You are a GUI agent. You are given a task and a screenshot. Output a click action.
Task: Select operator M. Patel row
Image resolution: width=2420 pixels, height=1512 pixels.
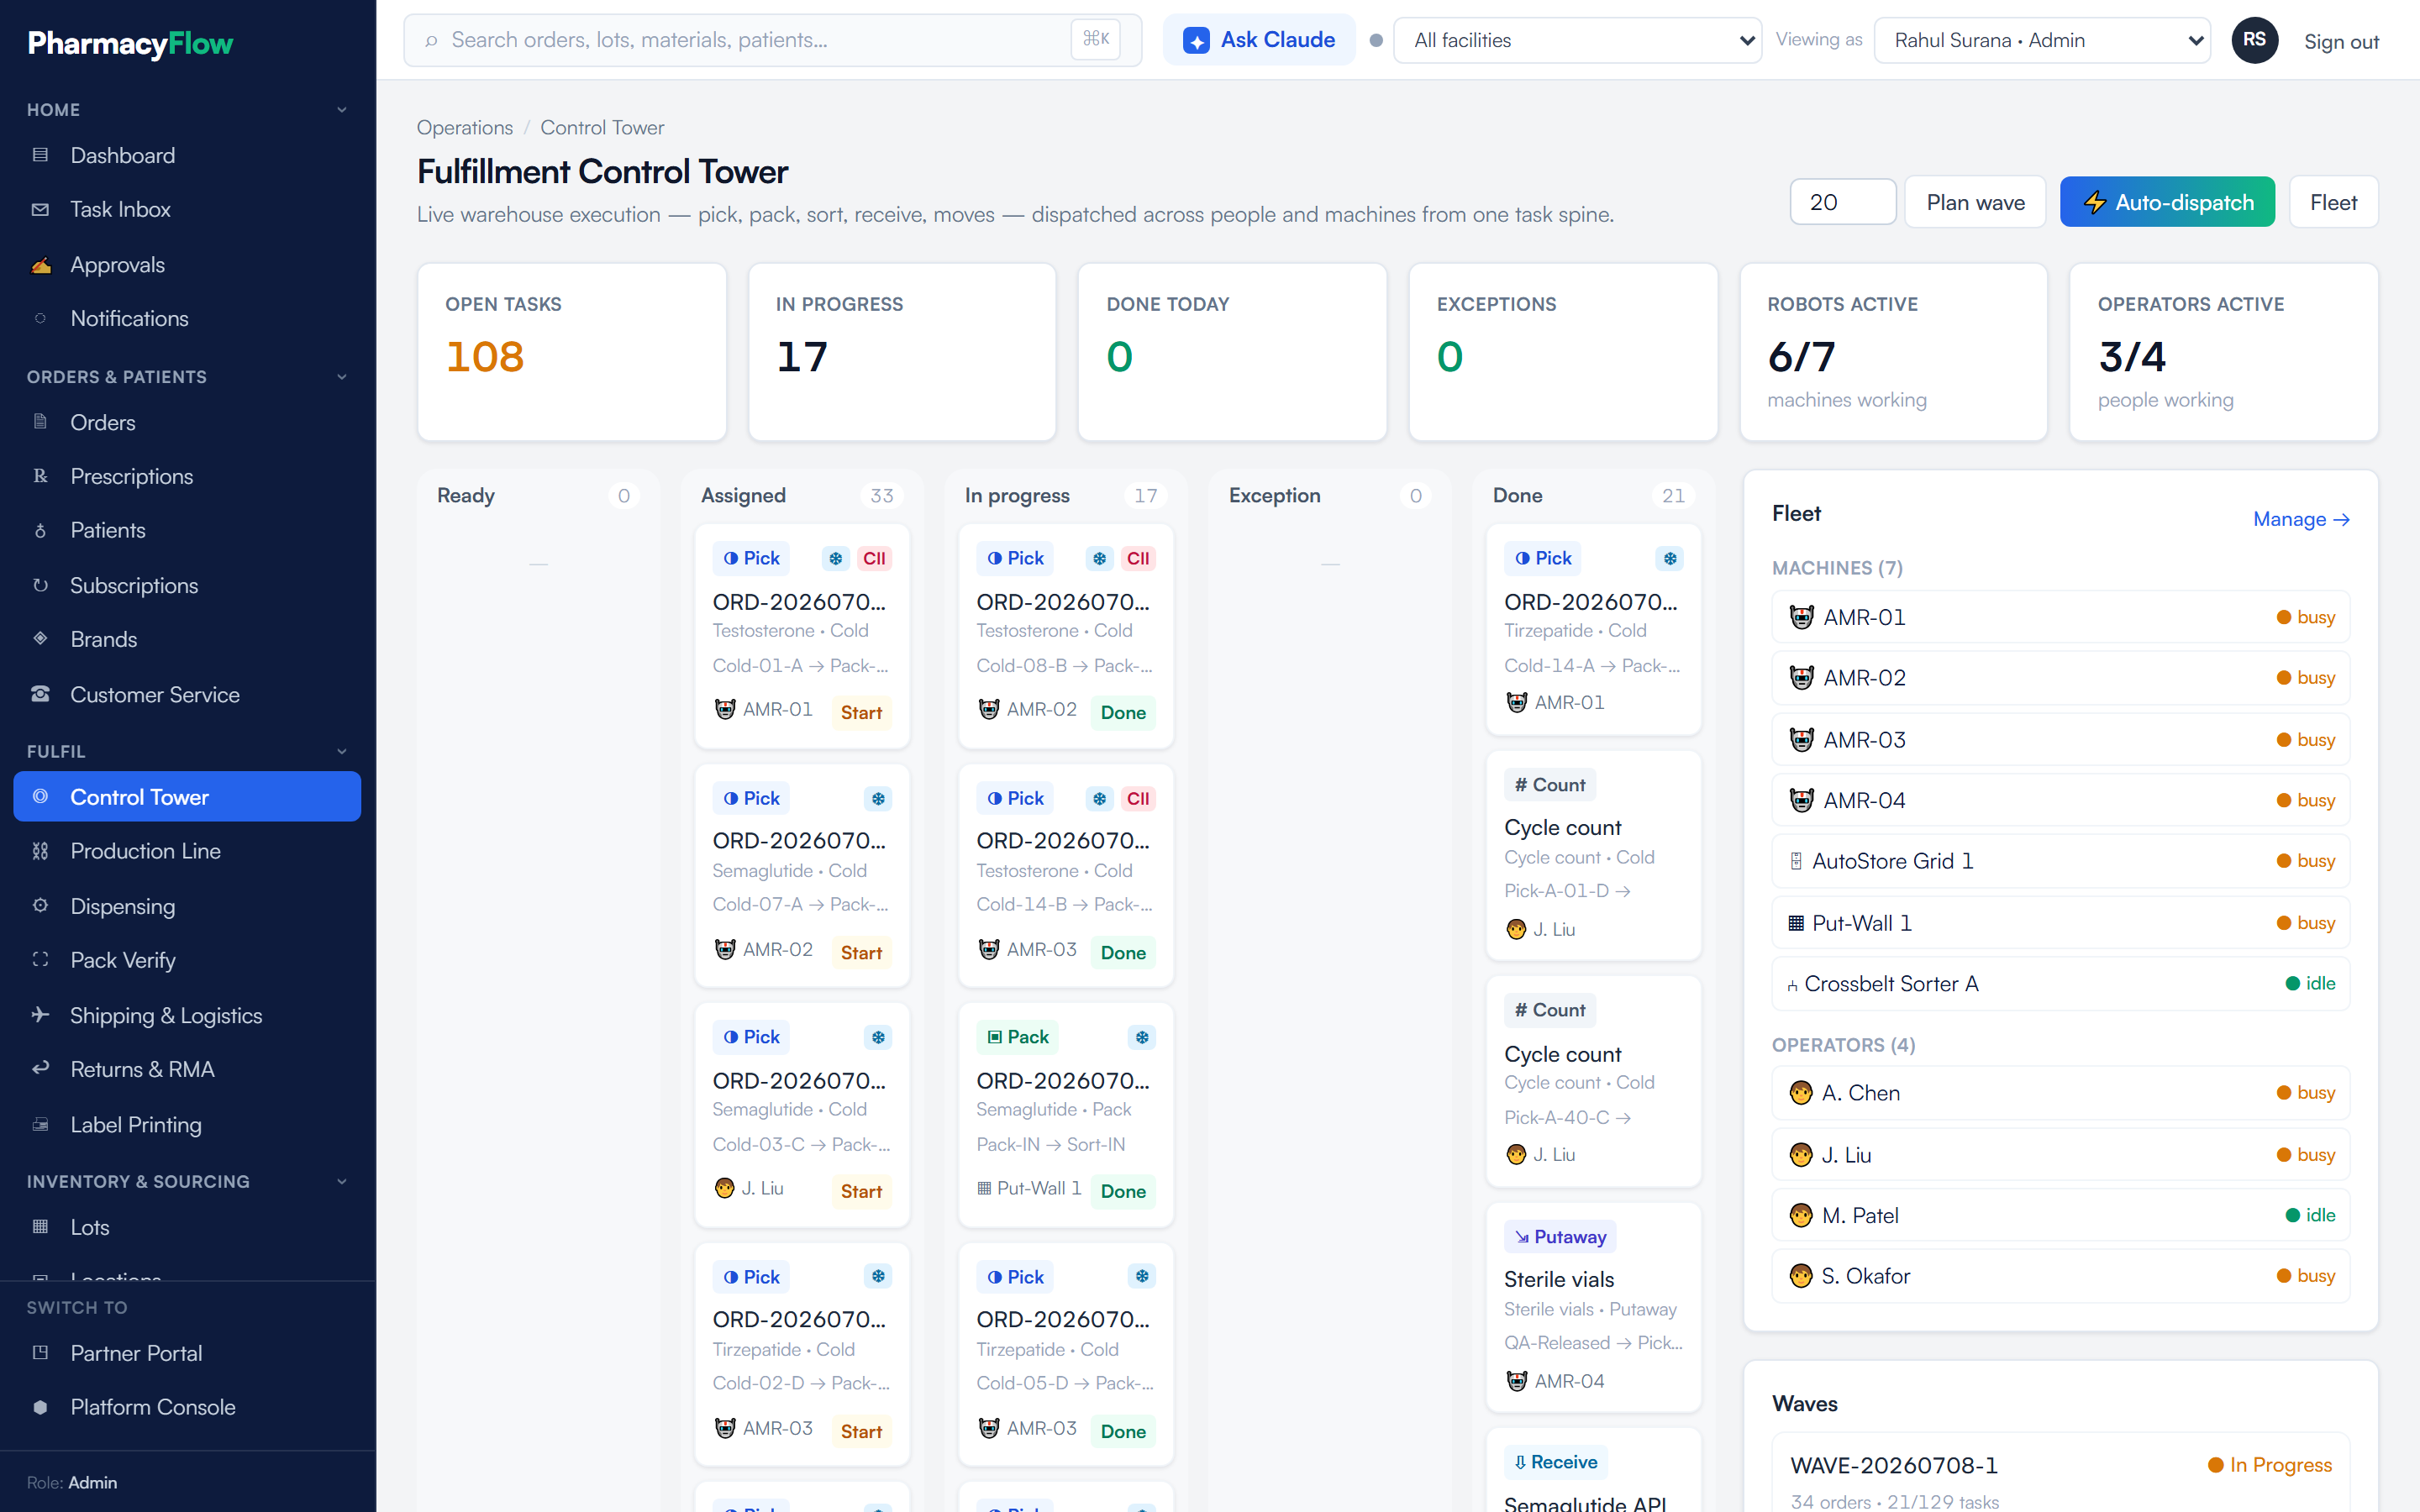click(x=2060, y=1215)
